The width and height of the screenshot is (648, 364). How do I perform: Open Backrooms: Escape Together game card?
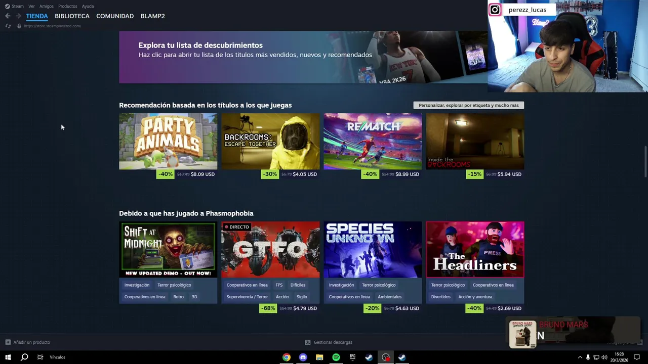pyautogui.click(x=270, y=142)
